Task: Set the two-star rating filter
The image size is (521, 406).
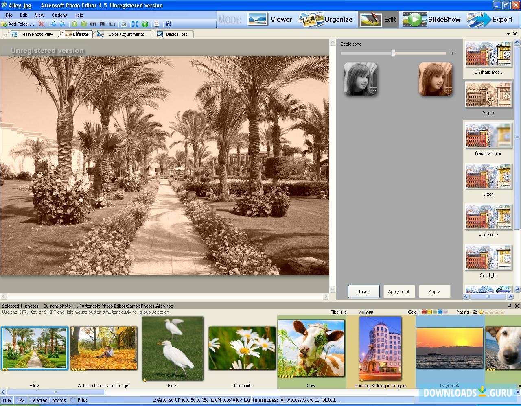Action: [x=487, y=312]
